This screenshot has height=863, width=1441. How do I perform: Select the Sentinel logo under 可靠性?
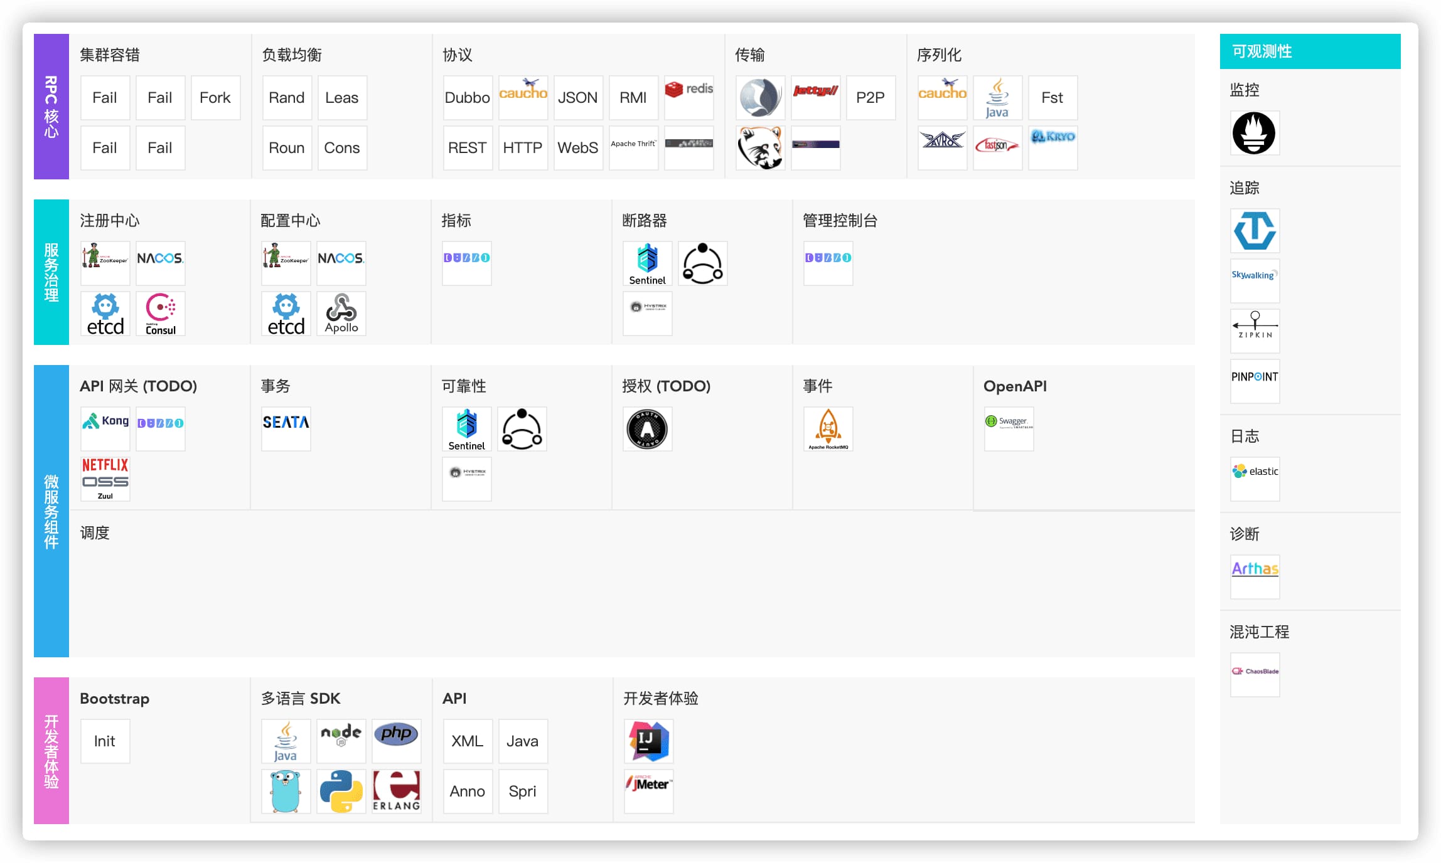(467, 429)
